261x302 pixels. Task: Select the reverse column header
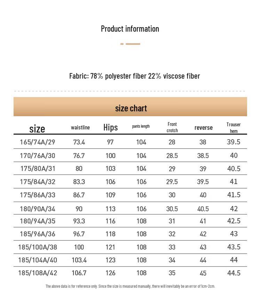pos(203,128)
